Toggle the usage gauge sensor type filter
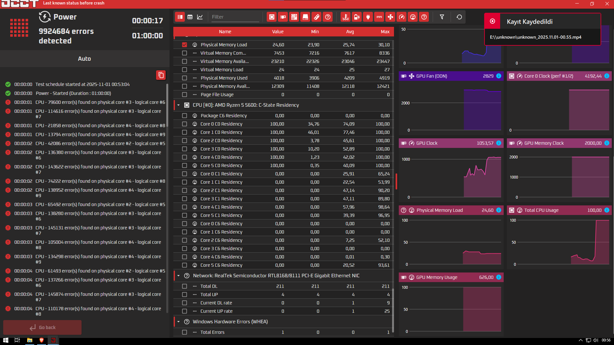This screenshot has width=614, height=345. (413, 17)
